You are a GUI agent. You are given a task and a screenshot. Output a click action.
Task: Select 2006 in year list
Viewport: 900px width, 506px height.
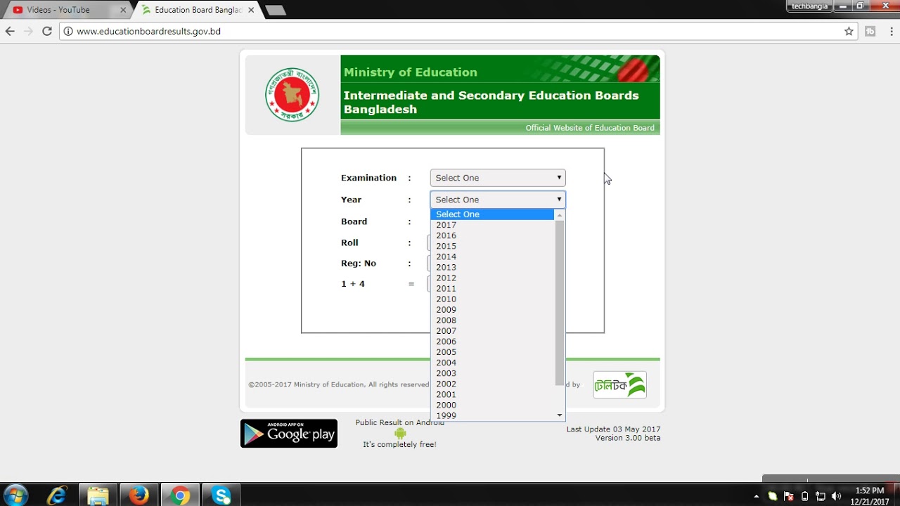point(492,342)
